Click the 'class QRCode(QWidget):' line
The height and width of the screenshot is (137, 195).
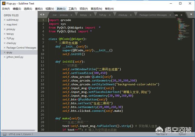(x=67, y=39)
